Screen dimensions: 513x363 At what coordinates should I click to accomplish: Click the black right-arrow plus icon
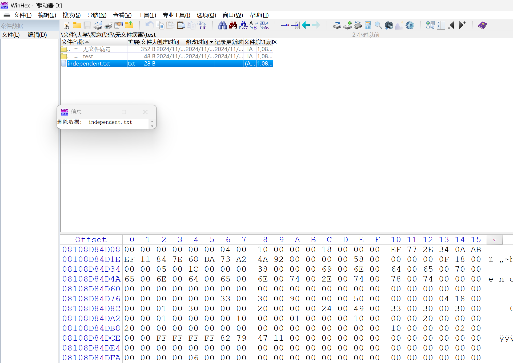point(462,26)
